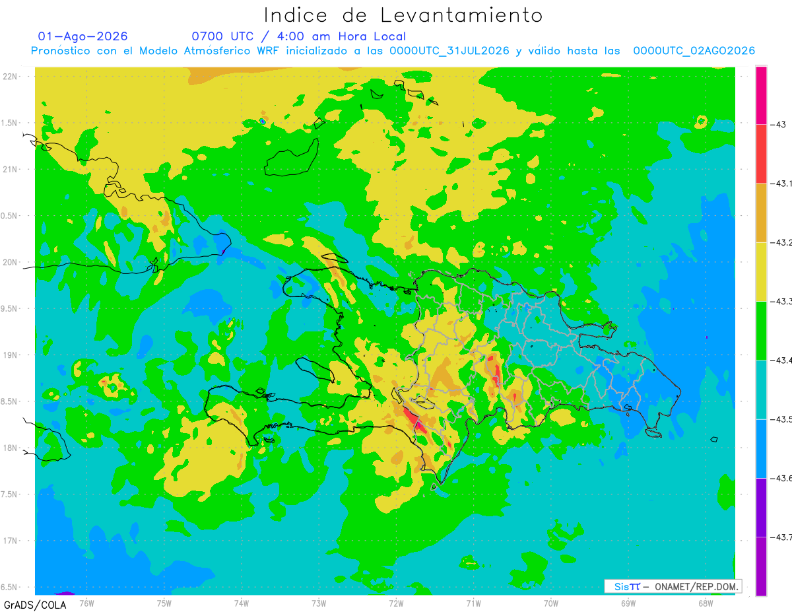Click the title 'Indice de Levantamiento'
Screen dimensions: 792x612
403,15
